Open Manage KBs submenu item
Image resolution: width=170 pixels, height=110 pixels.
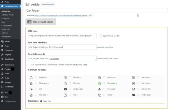[x=6, y=36]
